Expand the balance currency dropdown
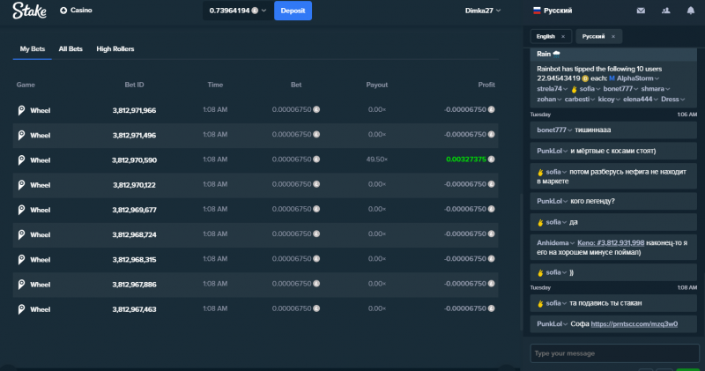The height and width of the screenshot is (371, 705). click(x=263, y=11)
